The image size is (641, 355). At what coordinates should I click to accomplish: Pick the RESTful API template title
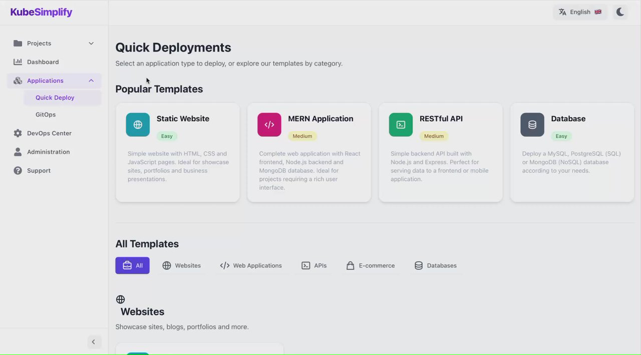441,119
